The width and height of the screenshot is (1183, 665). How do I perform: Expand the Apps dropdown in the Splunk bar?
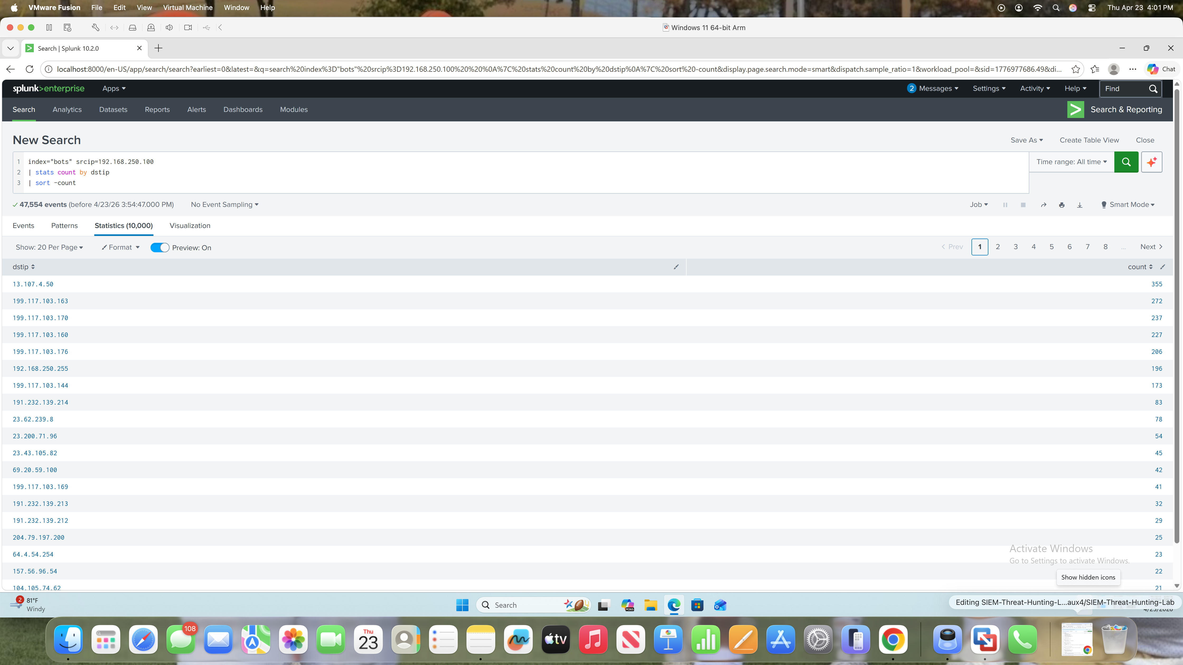click(x=114, y=89)
